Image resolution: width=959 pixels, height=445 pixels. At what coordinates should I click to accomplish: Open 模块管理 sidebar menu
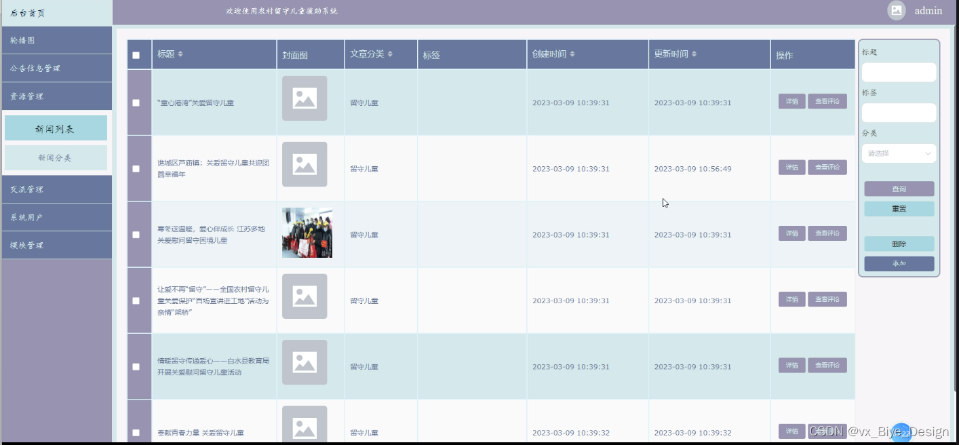[56, 245]
